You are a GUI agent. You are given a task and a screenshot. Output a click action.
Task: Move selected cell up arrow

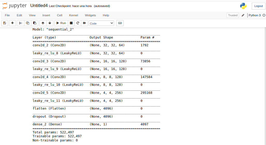(43, 23)
